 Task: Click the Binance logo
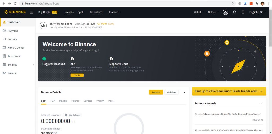(x=15, y=12)
